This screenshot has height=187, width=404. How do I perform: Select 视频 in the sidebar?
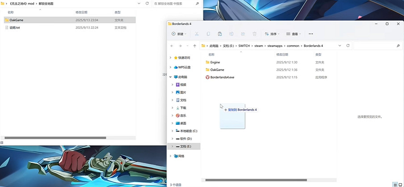coord(181,85)
